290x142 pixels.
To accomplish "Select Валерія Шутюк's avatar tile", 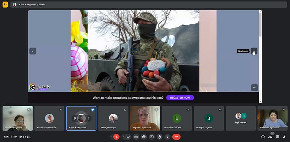I will click(x=209, y=118).
